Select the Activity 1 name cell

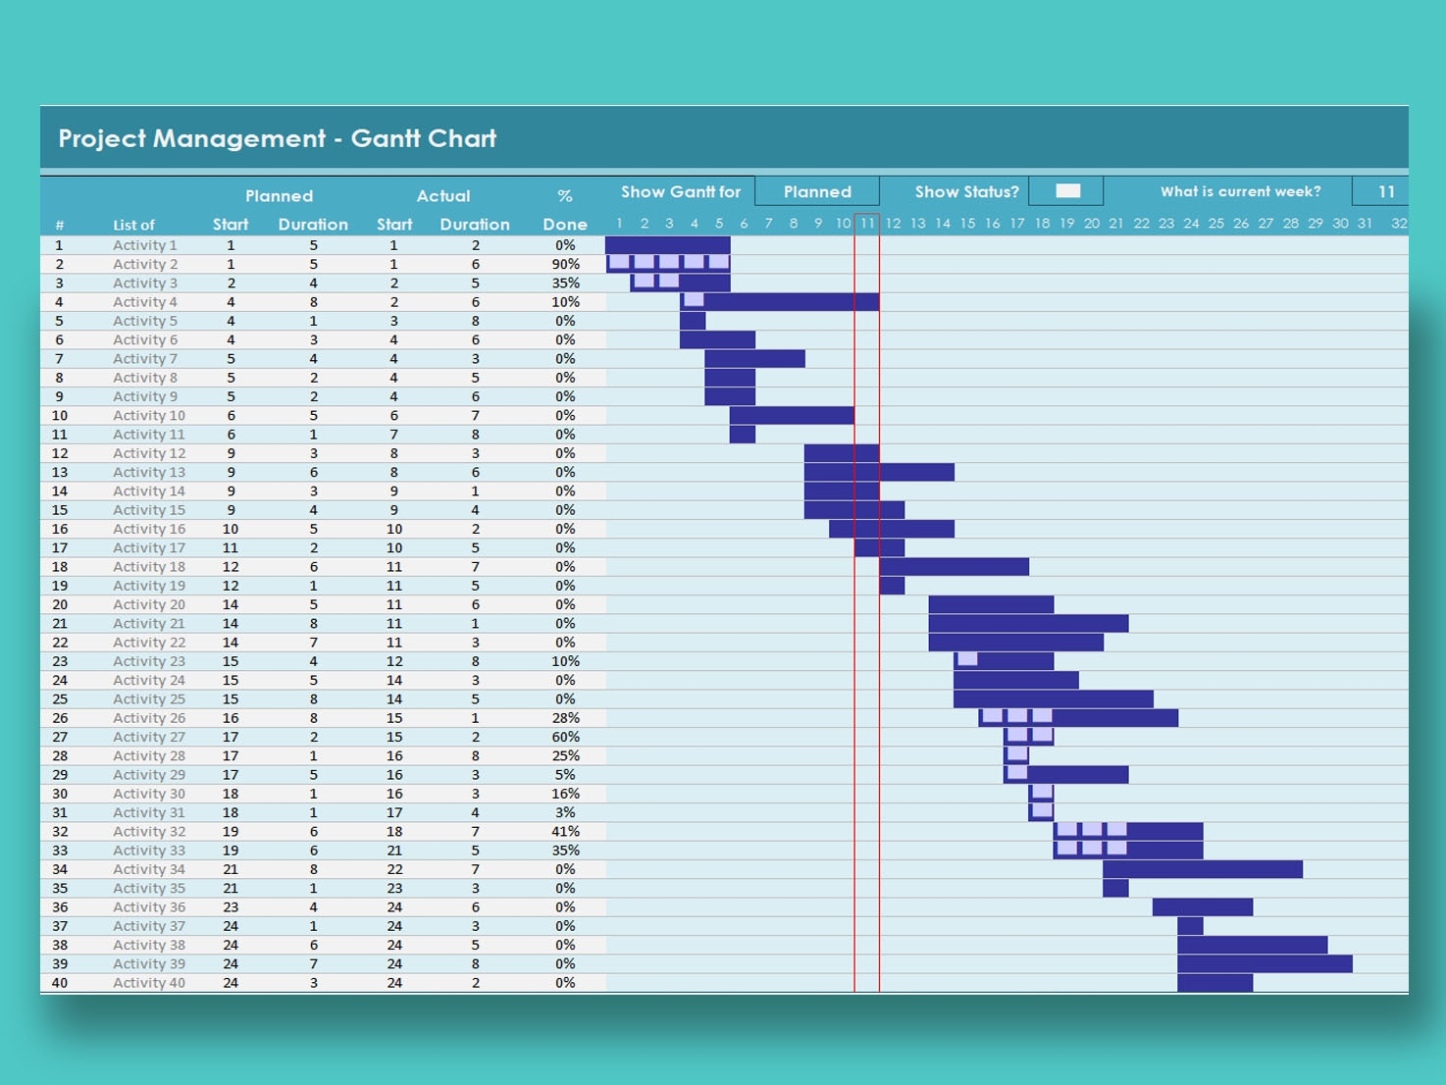click(x=146, y=244)
